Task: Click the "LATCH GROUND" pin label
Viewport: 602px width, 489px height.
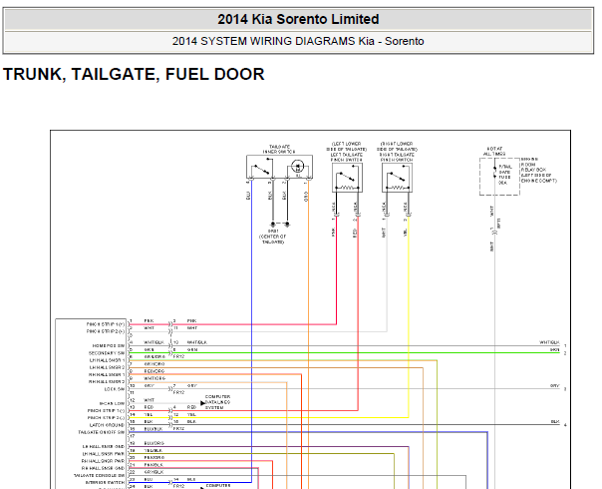Action: [x=107, y=425]
